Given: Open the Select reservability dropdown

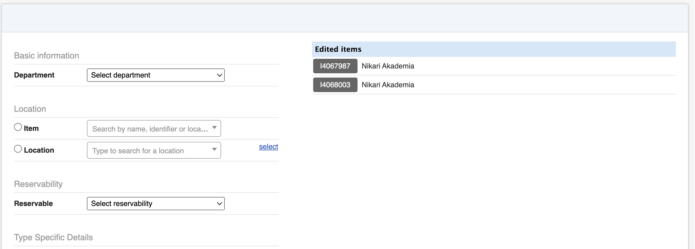Looking at the screenshot, I should click(x=156, y=204).
